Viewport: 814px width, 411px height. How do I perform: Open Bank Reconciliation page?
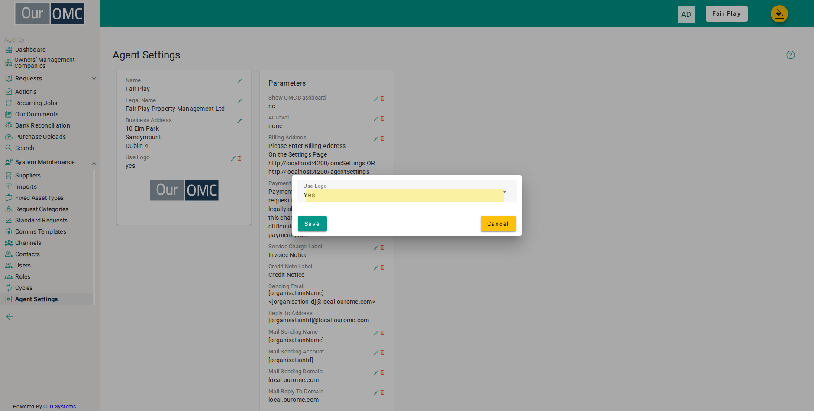click(x=42, y=125)
